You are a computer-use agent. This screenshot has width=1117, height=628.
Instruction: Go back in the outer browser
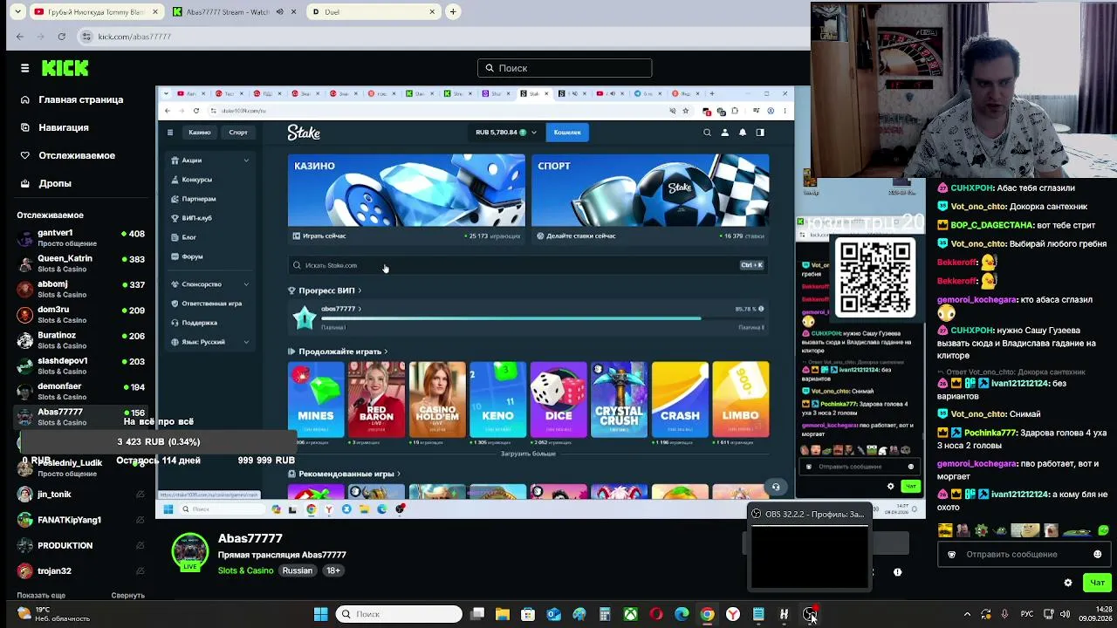pyautogui.click(x=20, y=37)
